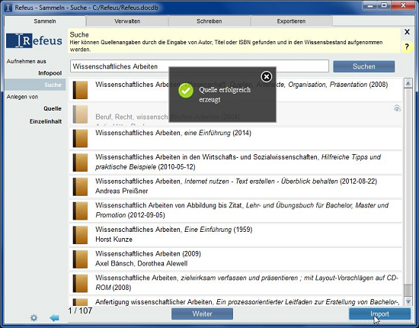Open help via the question mark icon
This screenshot has width=419, height=328.
click(x=407, y=47)
